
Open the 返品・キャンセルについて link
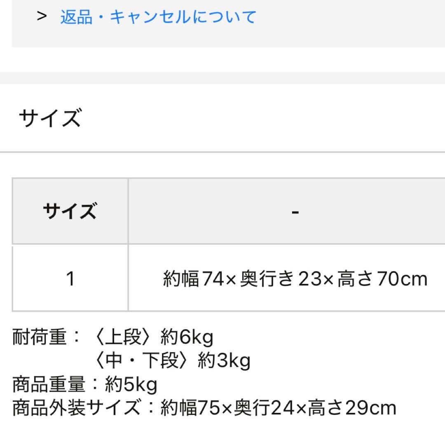tap(158, 16)
